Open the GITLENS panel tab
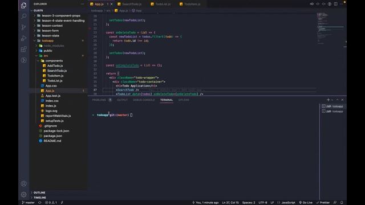 (184, 100)
